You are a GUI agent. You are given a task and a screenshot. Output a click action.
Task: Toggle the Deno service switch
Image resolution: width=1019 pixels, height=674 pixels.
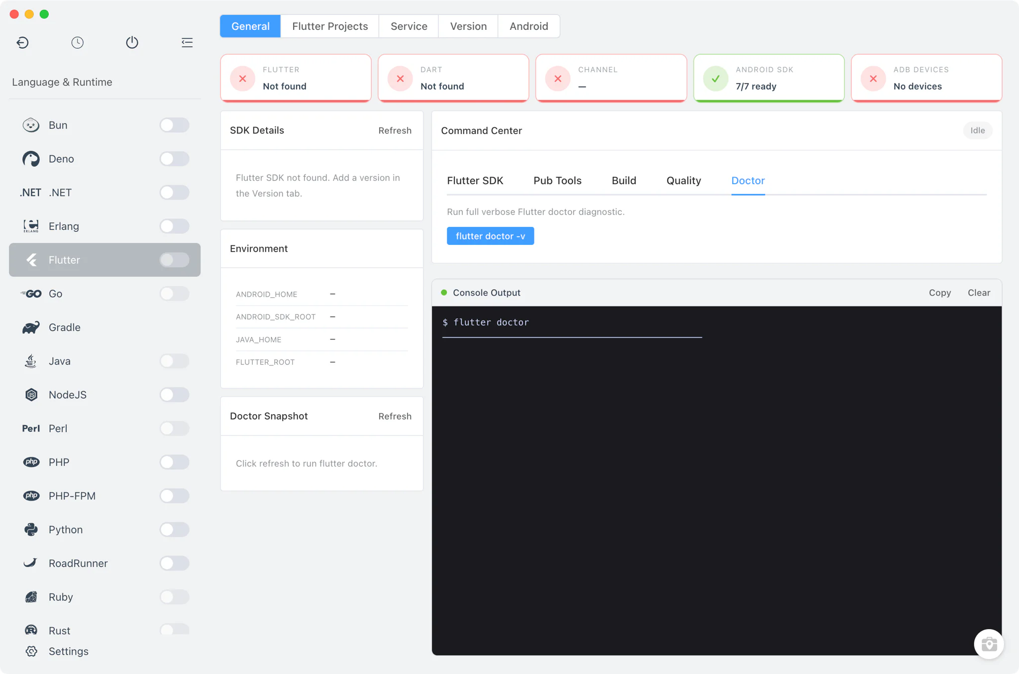pyautogui.click(x=174, y=159)
